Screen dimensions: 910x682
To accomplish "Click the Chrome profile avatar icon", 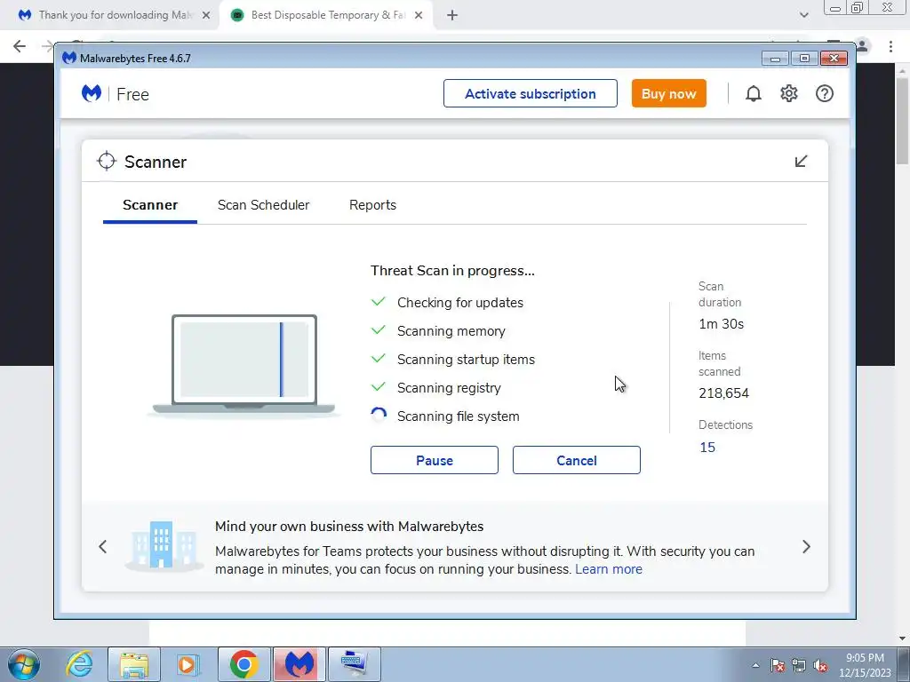I will pos(862,46).
